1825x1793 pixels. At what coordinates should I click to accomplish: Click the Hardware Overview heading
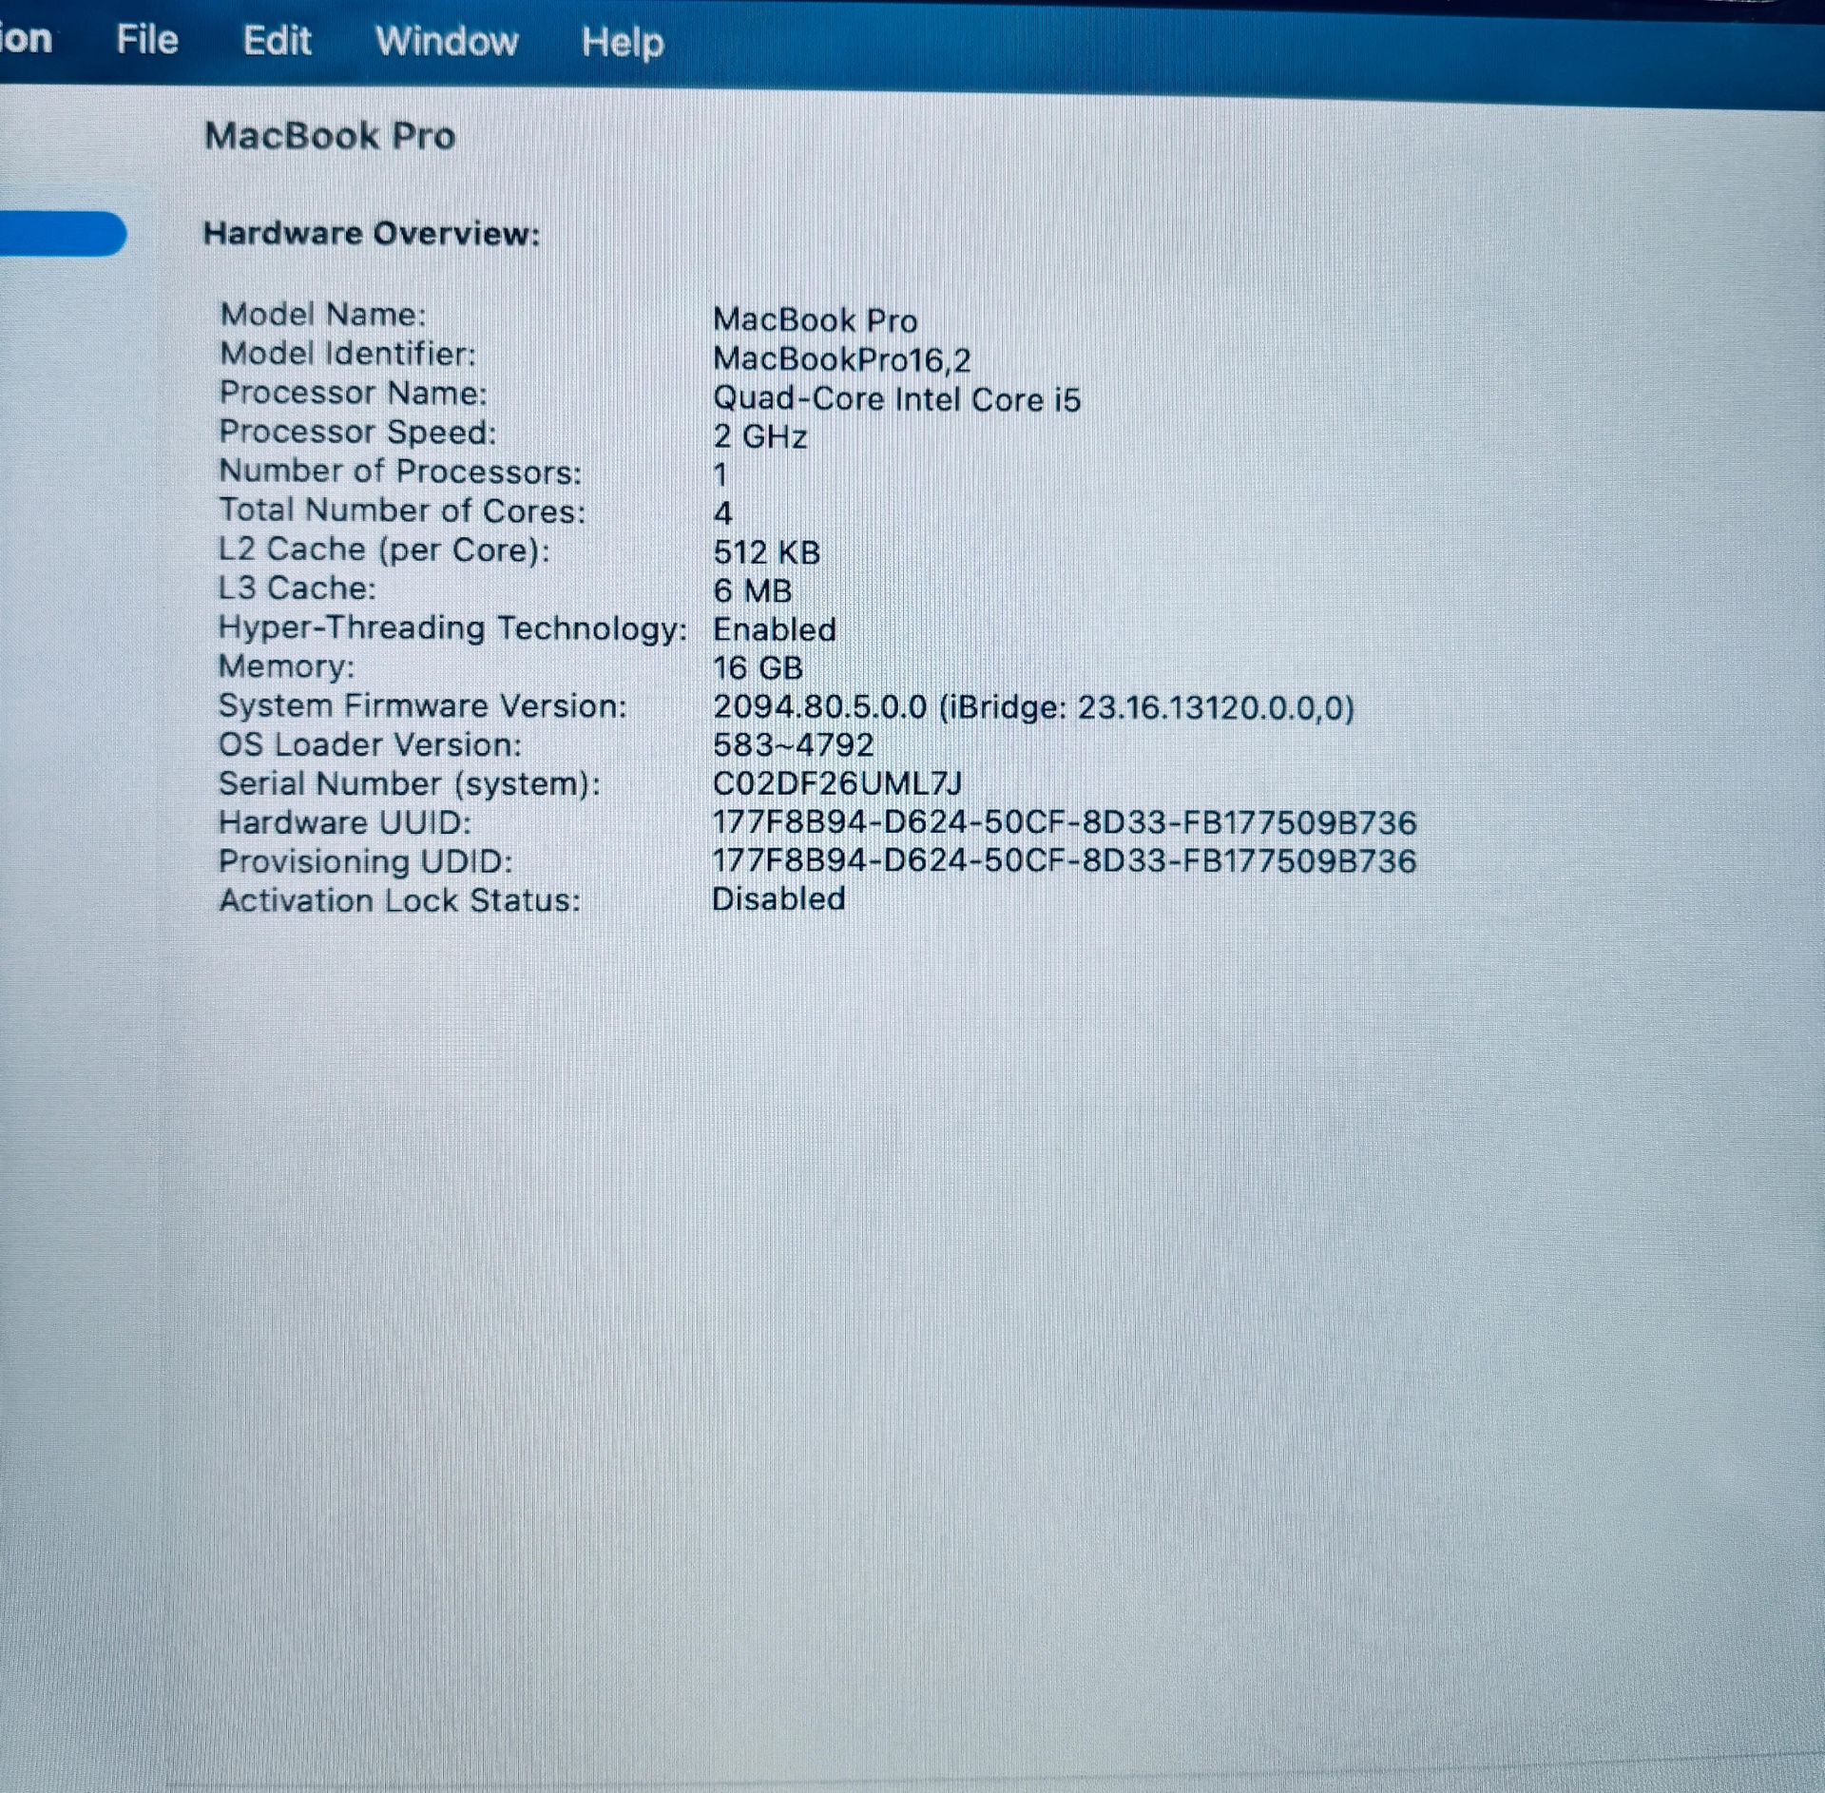tap(372, 234)
